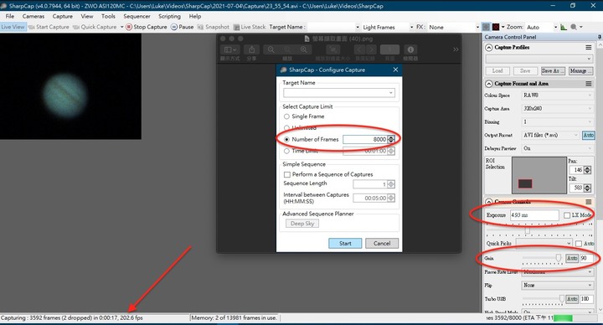The image size is (603, 325).
Task: Open the Binning dropdown
Action: (558, 122)
